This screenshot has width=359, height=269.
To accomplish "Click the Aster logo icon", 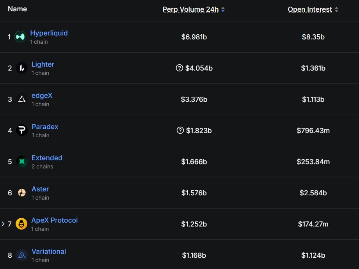I will (22, 193).
